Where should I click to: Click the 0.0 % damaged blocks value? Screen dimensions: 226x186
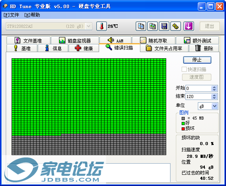coord(207,144)
